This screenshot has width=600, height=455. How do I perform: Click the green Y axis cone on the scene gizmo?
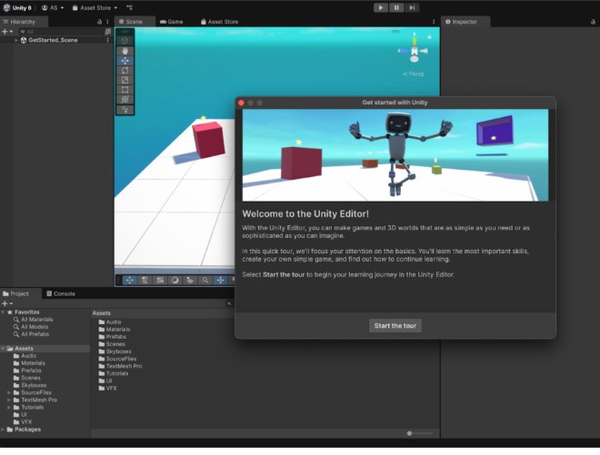(415, 40)
